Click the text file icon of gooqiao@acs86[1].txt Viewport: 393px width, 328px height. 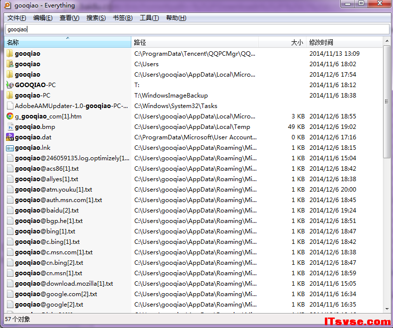[10, 169]
